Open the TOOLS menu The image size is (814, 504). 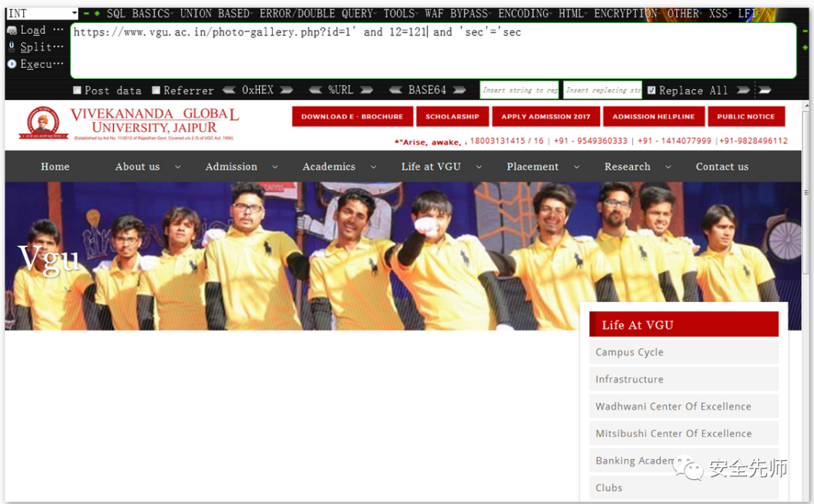click(x=401, y=14)
